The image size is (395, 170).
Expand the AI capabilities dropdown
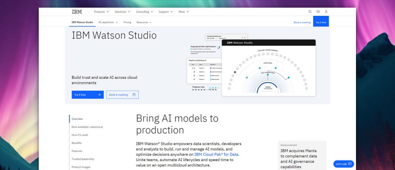(108, 22)
